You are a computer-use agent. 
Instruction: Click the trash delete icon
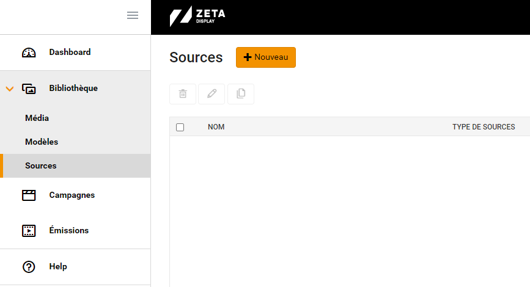point(183,94)
